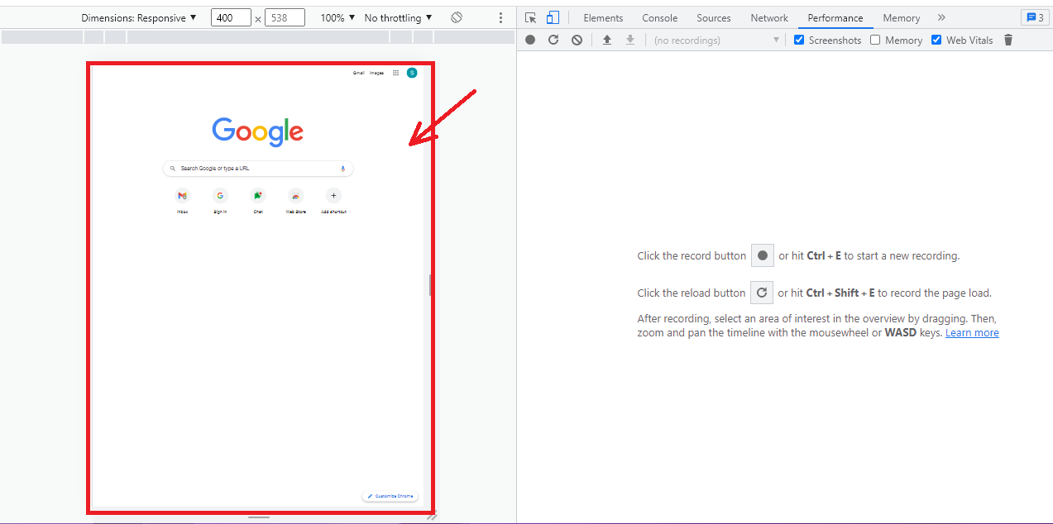The height and width of the screenshot is (524, 1053).
Task: Enable the Memory checkbox in toolbar
Action: pos(875,40)
